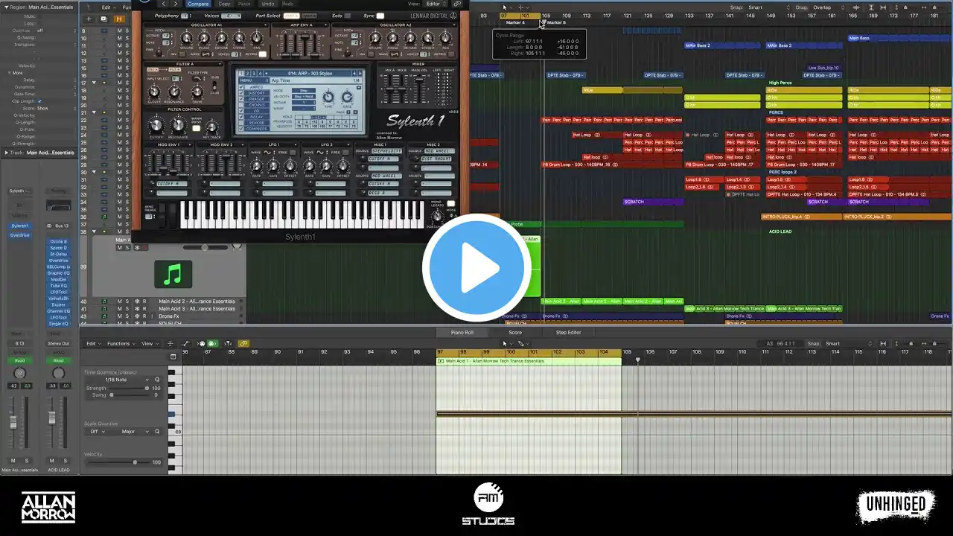Toggle the DELAY effect checkbox

pos(241,117)
